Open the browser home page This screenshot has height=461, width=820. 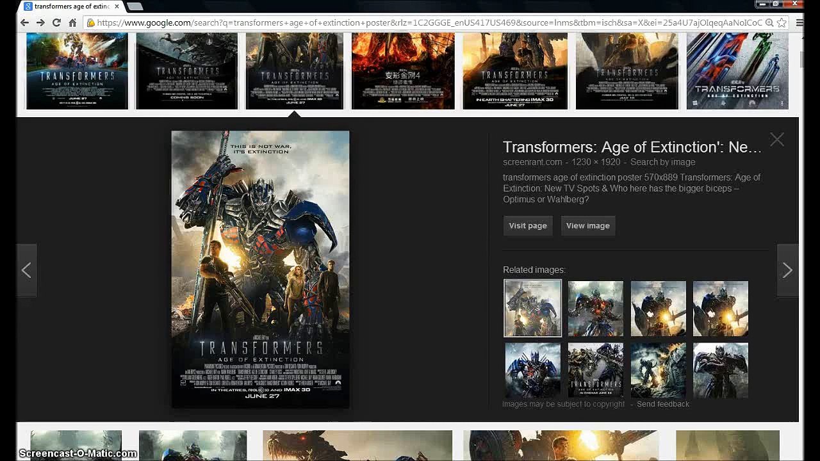click(x=72, y=22)
